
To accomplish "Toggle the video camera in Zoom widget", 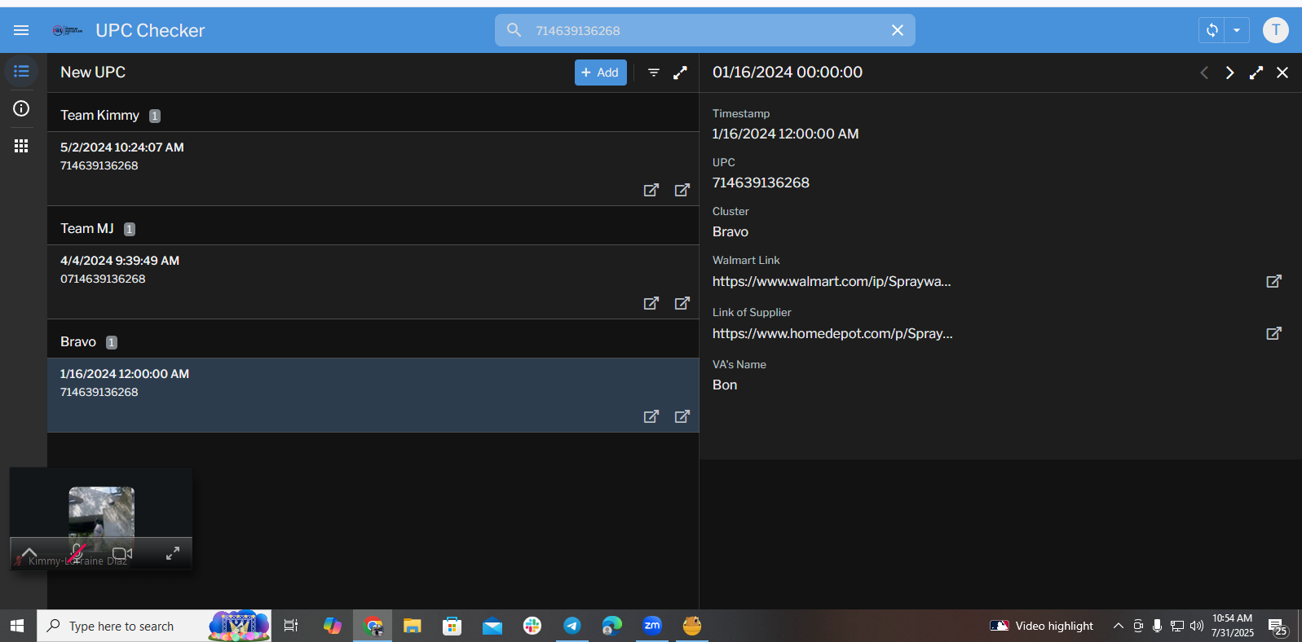I will point(122,553).
